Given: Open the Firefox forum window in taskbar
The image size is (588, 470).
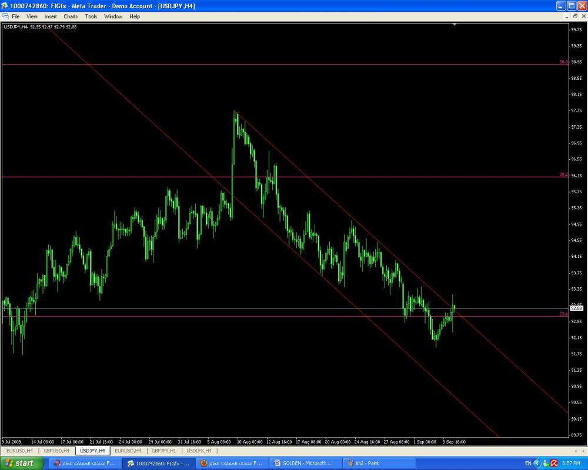Looking at the screenshot, I should coord(231,464).
